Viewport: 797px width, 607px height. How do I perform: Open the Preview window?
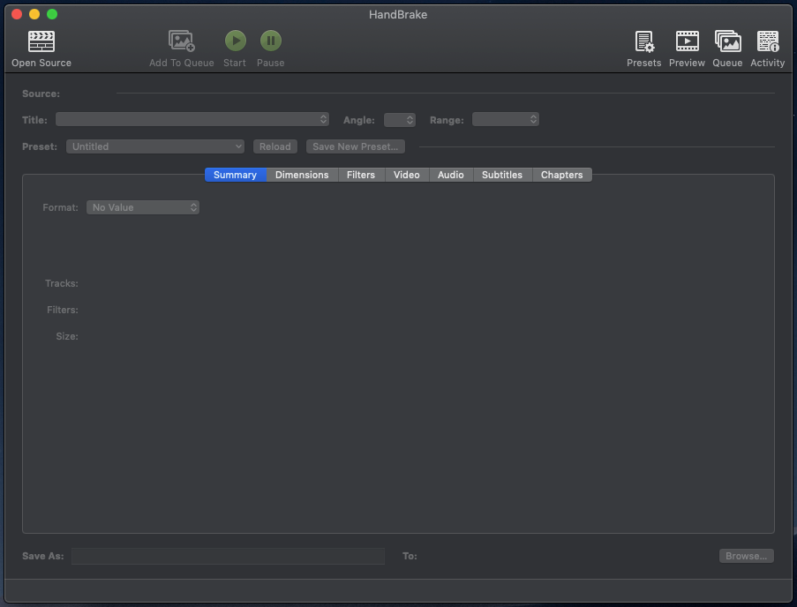(687, 46)
